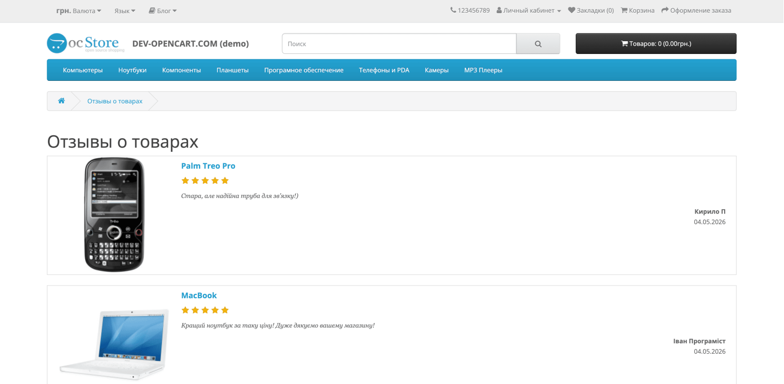
Task: Open Palm Treo Pro product image
Action: pyautogui.click(x=114, y=215)
